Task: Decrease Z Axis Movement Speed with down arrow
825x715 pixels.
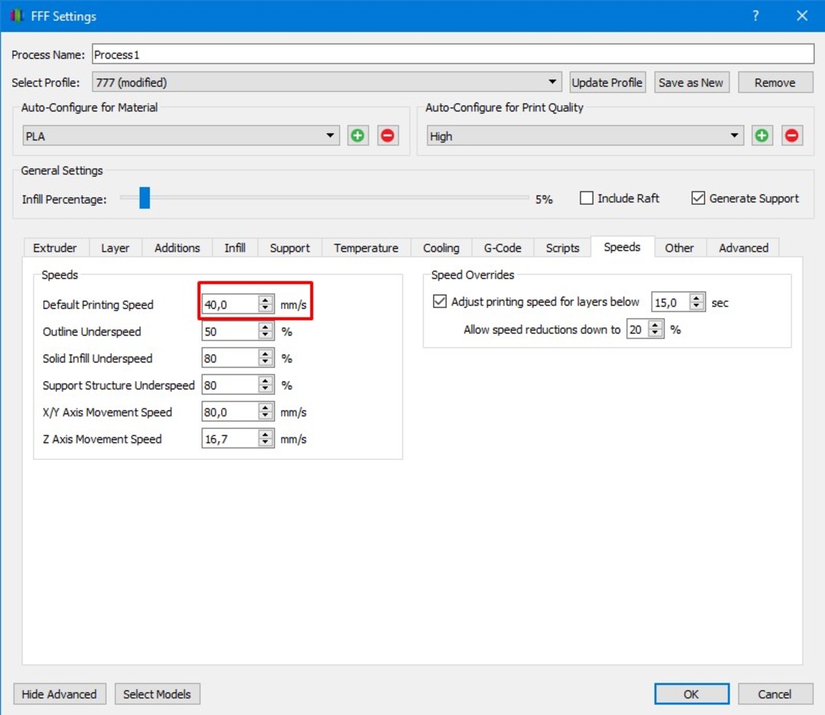Action: (x=266, y=443)
